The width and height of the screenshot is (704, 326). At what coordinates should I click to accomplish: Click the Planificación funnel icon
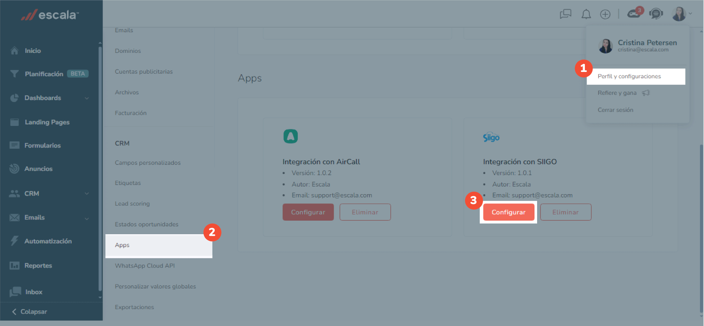14,74
